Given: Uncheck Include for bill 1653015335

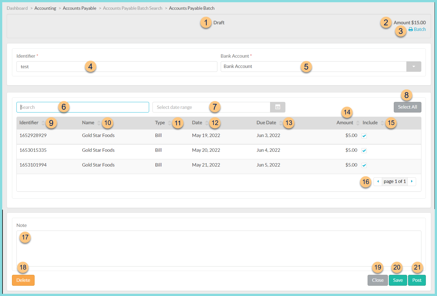Looking at the screenshot, I should pyautogui.click(x=364, y=151).
